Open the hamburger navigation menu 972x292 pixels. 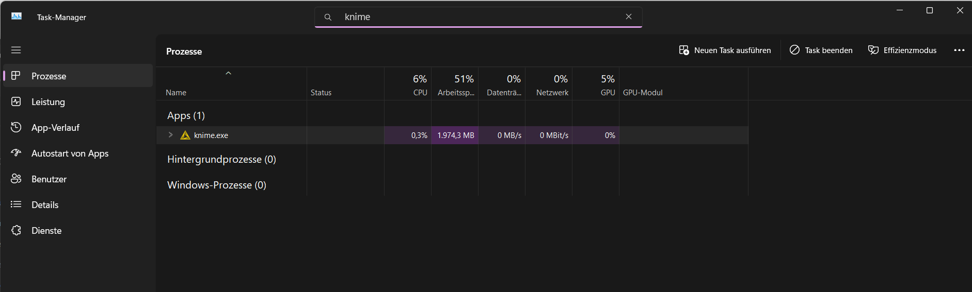tap(16, 50)
